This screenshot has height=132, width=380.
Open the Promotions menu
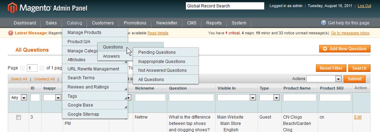tap(135, 23)
